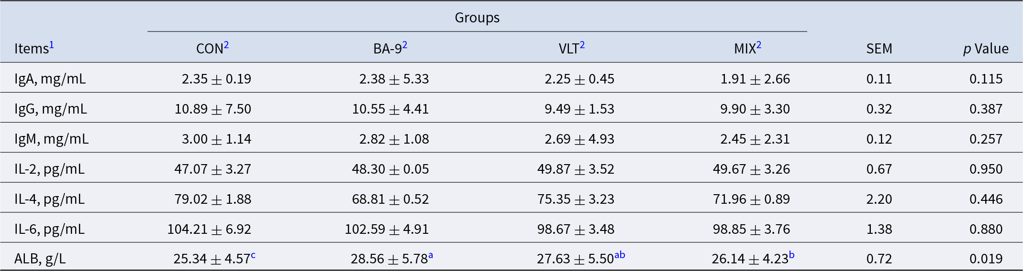
Task: Select the IgA, mg/mL row label
Action: click(50, 79)
